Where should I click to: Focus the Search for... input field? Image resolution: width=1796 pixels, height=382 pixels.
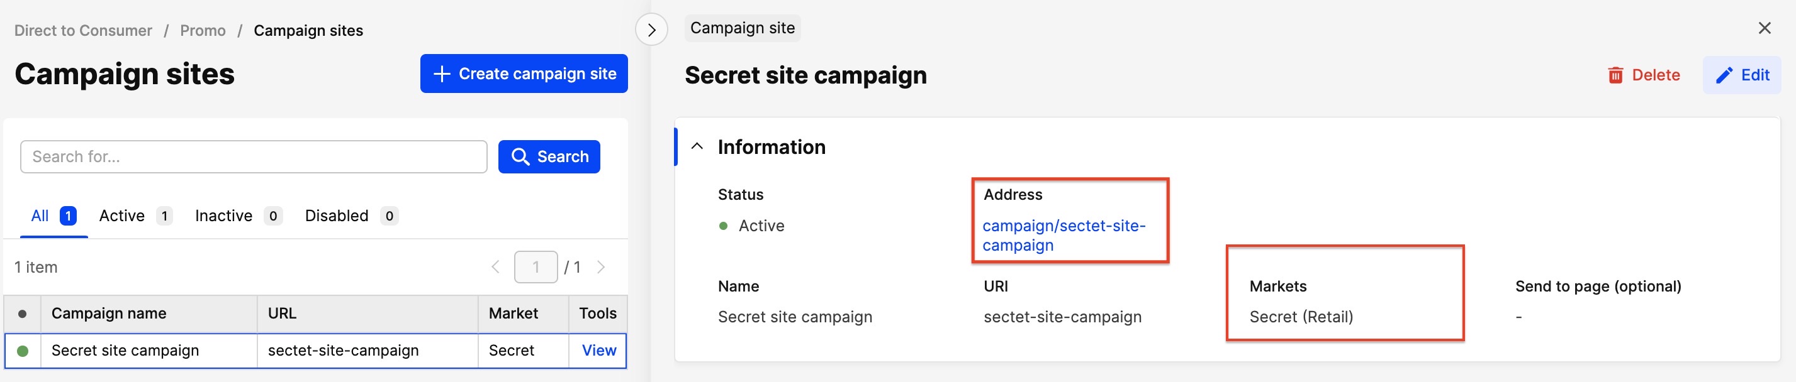pos(253,156)
